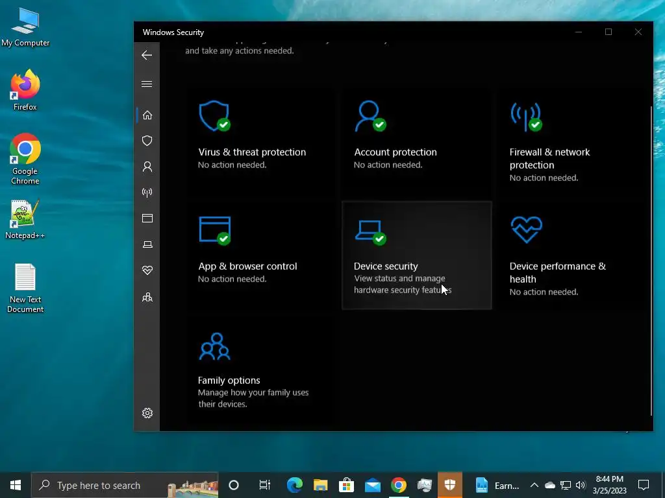Image resolution: width=665 pixels, height=498 pixels.
Task: Open App & browser control window icon in sidebar
Action: point(147,218)
